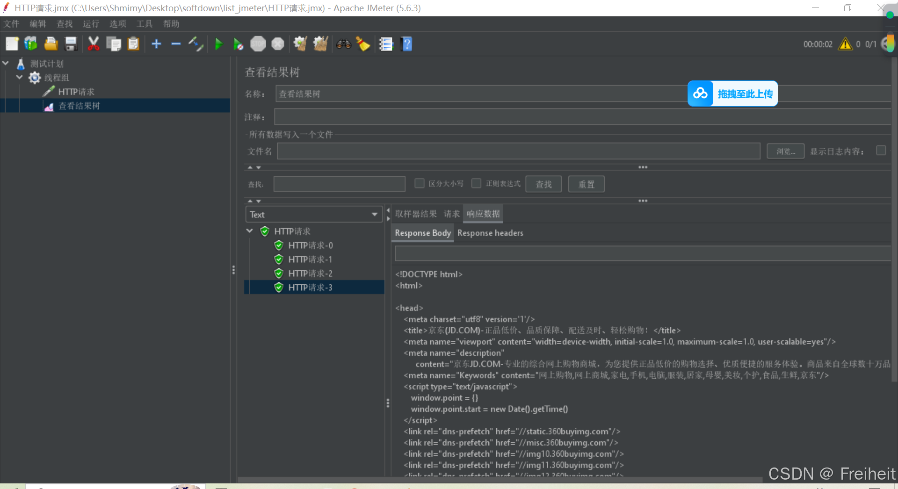Image resolution: width=898 pixels, height=489 pixels.
Task: Open the 编辑 menu
Action: 38,24
